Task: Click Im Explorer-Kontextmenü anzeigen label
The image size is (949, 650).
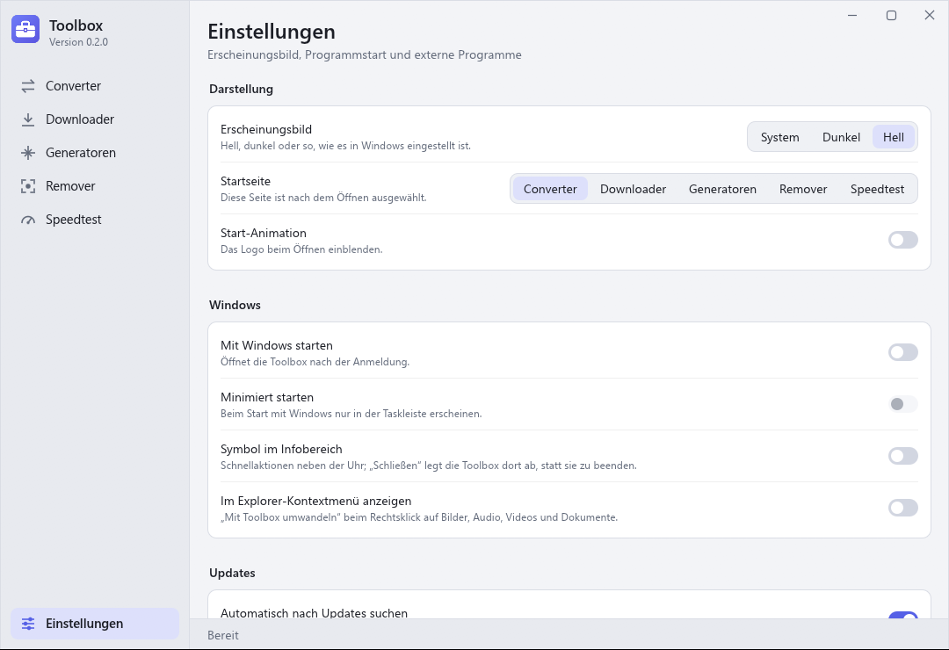Action: click(x=316, y=502)
